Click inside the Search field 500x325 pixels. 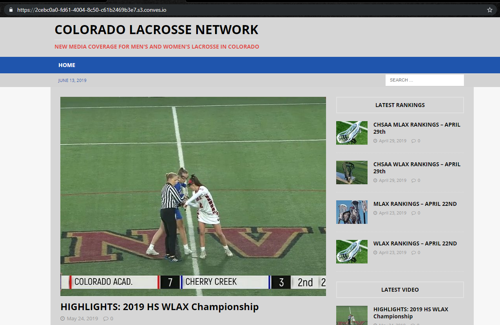click(x=425, y=80)
